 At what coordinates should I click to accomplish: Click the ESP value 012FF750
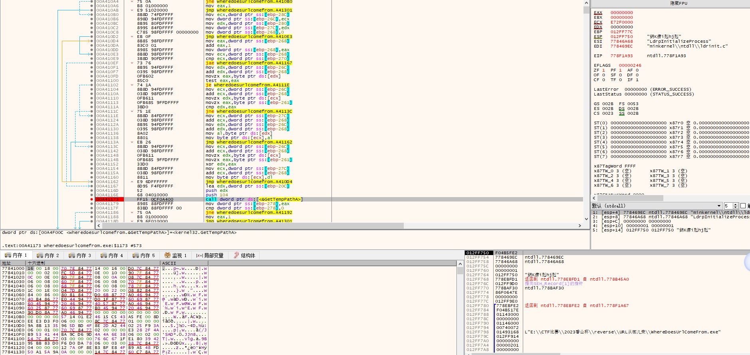coord(621,37)
